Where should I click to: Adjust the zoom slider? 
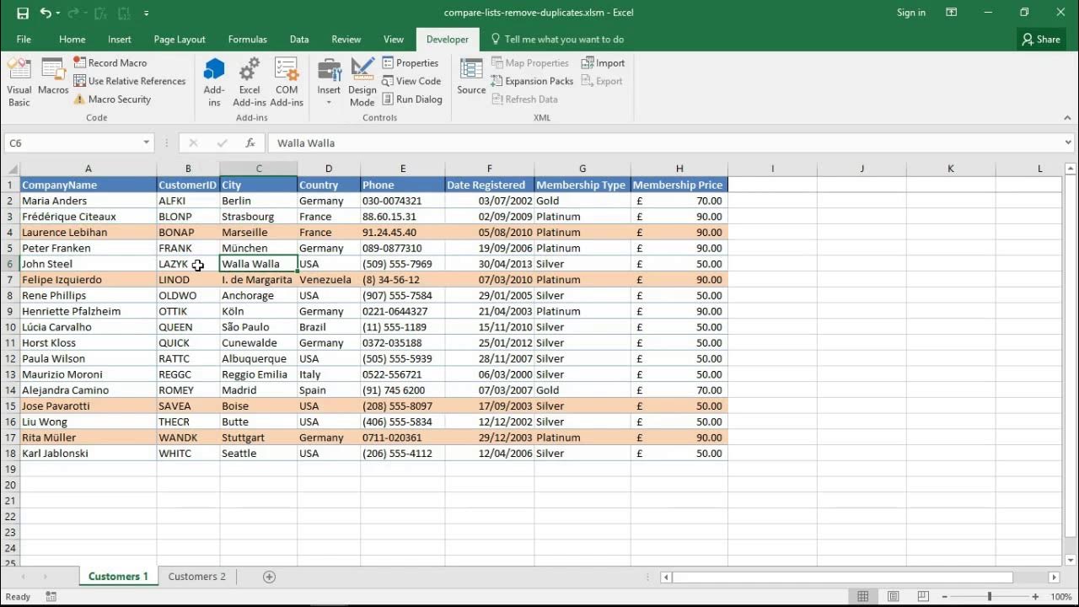click(990, 597)
